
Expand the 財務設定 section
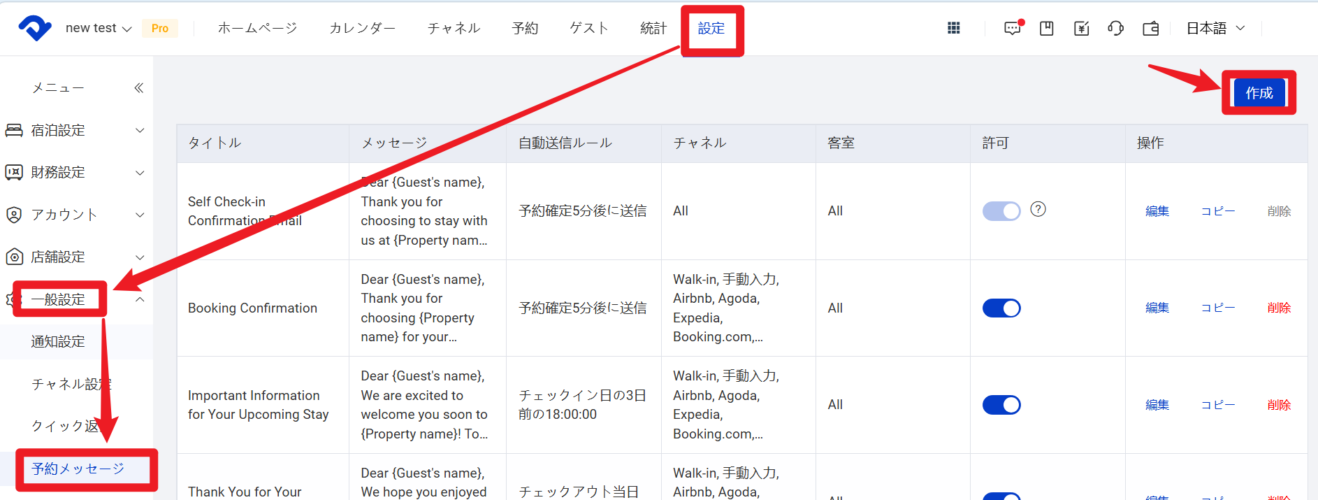pyautogui.click(x=140, y=173)
